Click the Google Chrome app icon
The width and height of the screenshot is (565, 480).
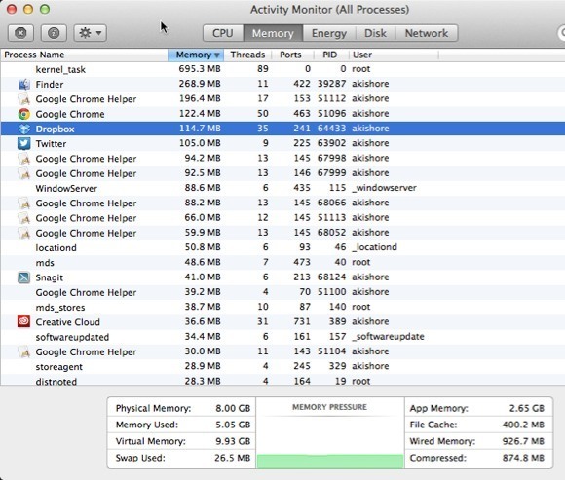[x=23, y=114]
